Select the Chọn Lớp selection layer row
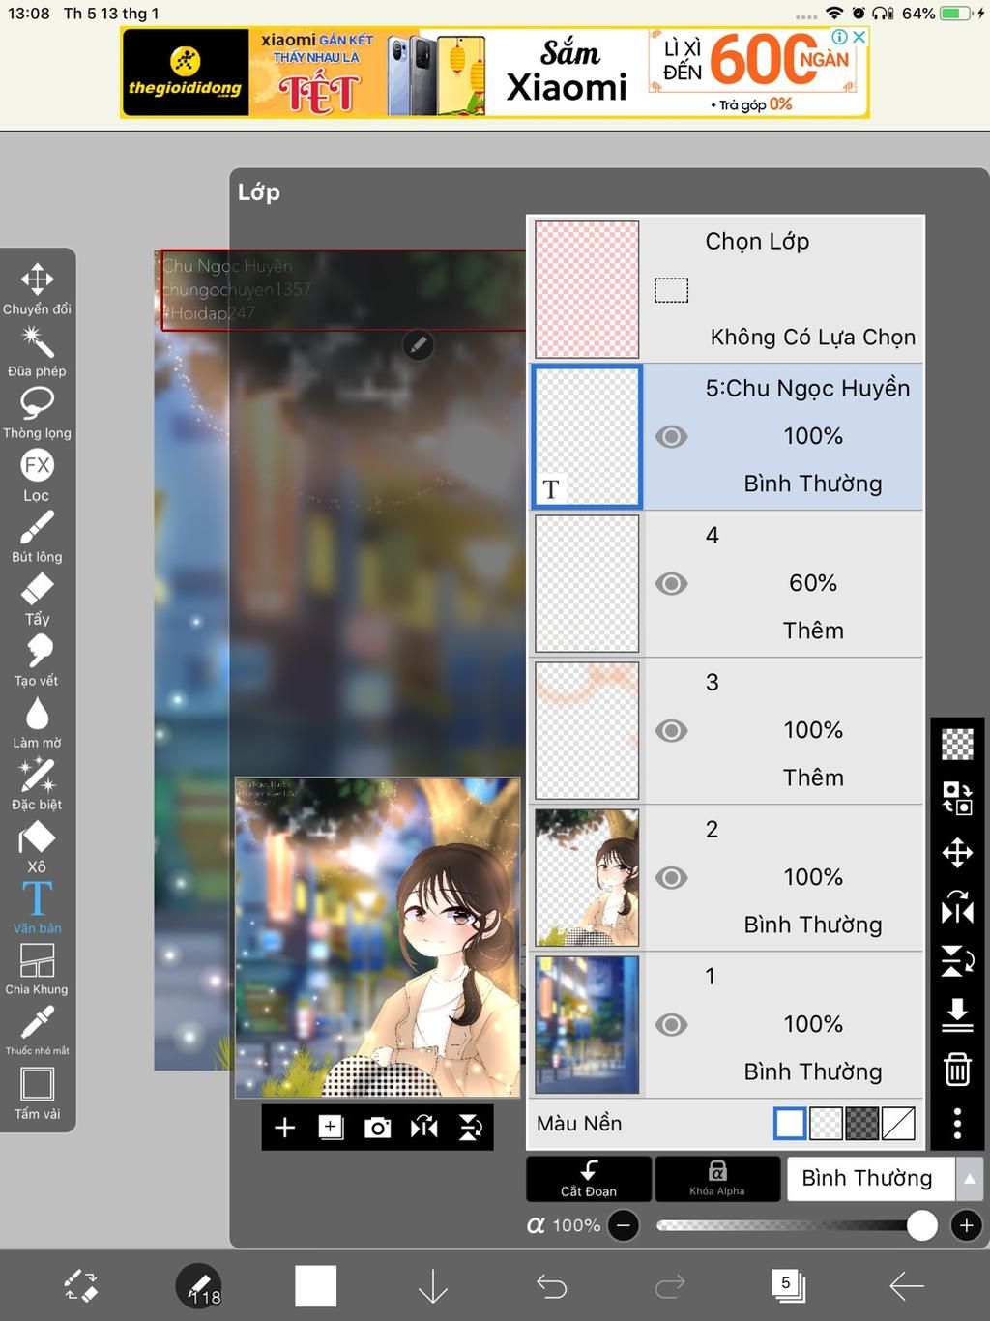The width and height of the screenshot is (990, 1321). click(x=726, y=289)
